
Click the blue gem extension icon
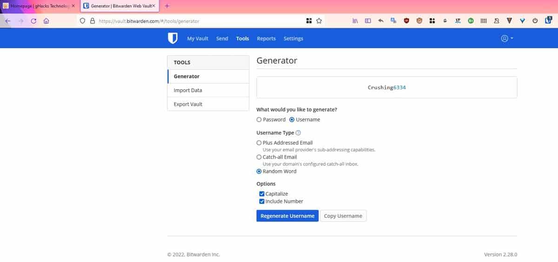(x=522, y=21)
